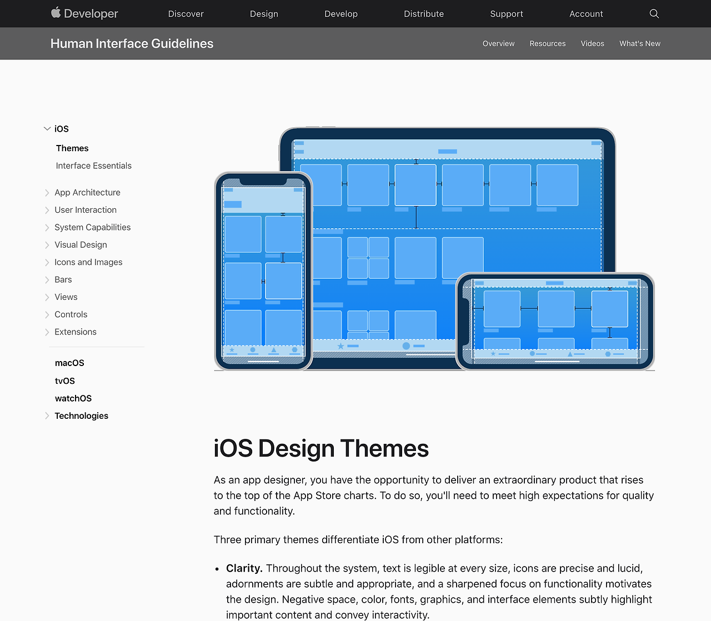Open the Bars sidebar link
Image resolution: width=711 pixels, height=621 pixels.
(x=63, y=279)
